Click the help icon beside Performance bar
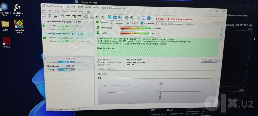 tap(222, 30)
